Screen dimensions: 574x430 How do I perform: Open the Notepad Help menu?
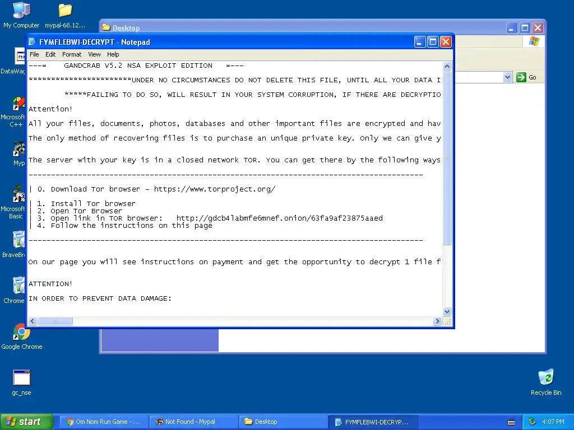pos(113,54)
